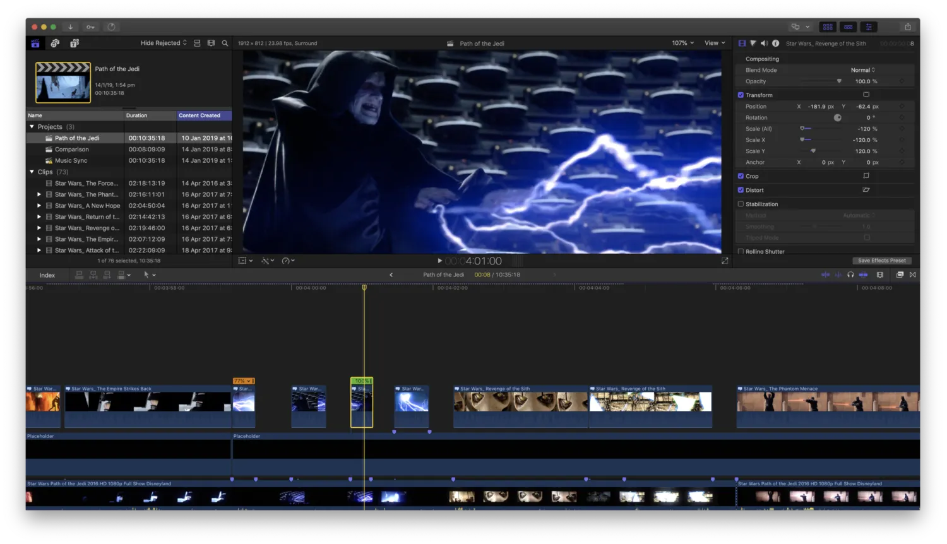Enable the Stabilization checkbox

pyautogui.click(x=741, y=204)
